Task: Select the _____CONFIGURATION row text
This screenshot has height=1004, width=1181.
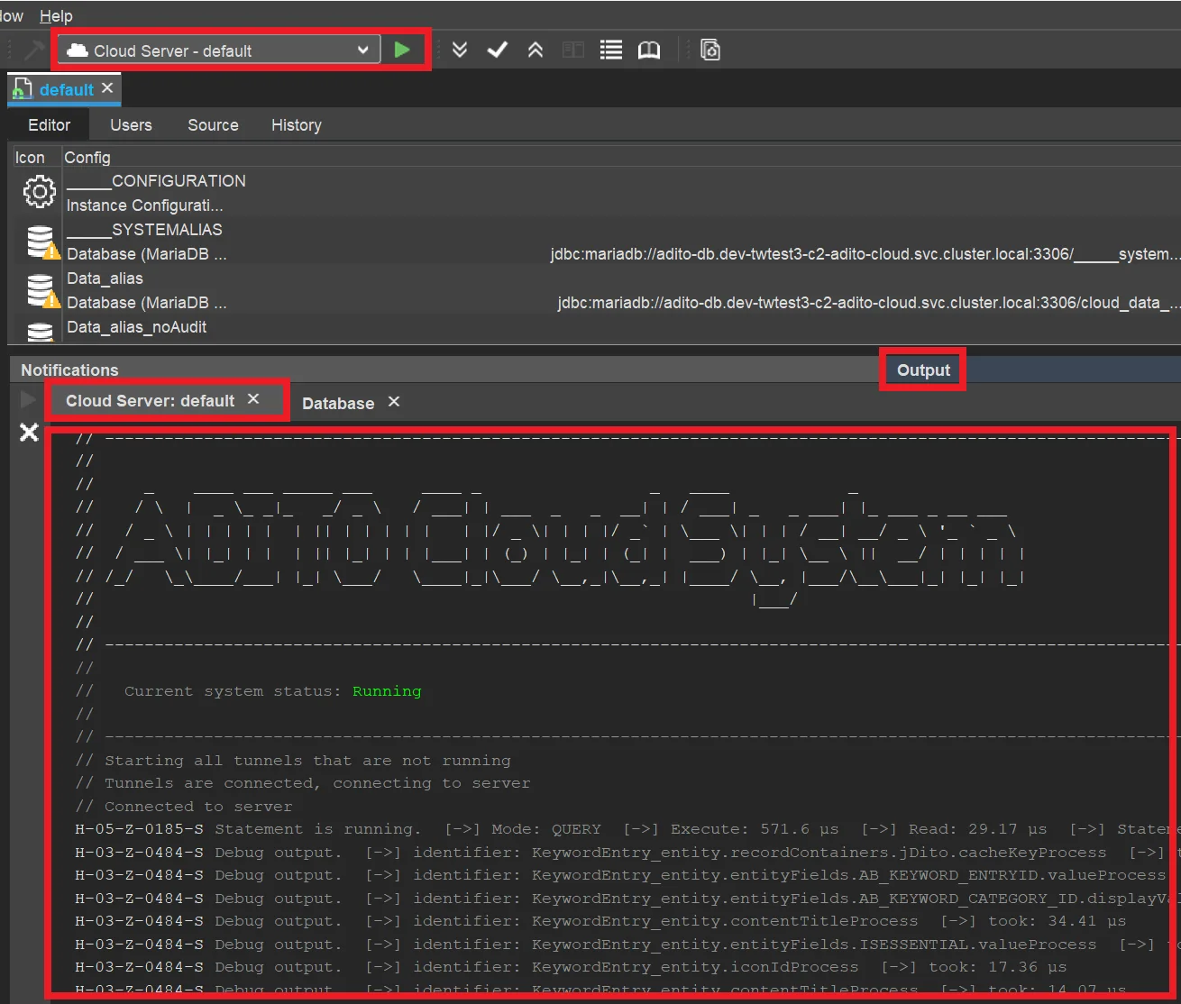Action: coord(156,181)
